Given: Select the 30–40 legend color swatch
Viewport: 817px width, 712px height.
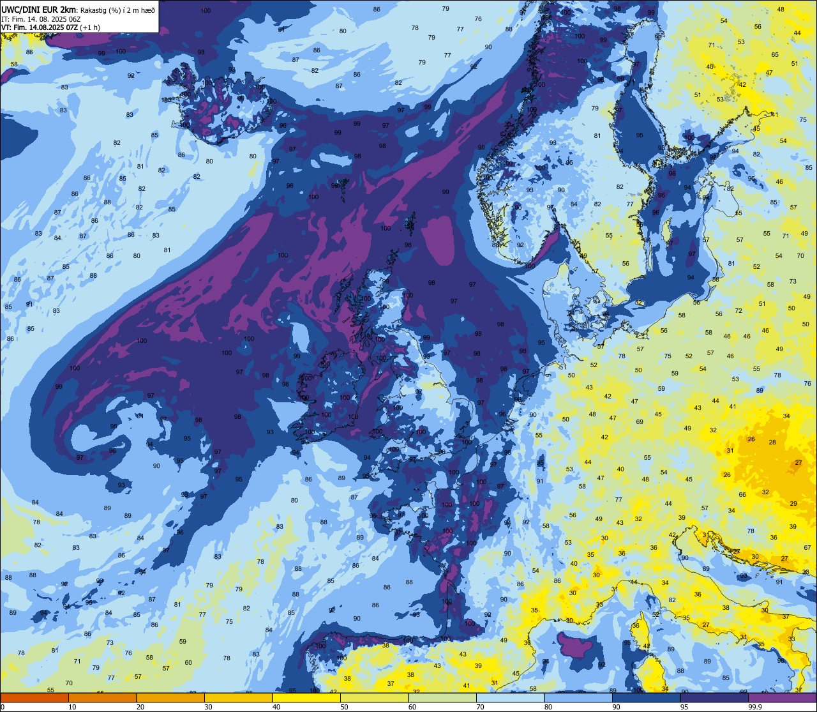Looking at the screenshot, I should [238, 697].
